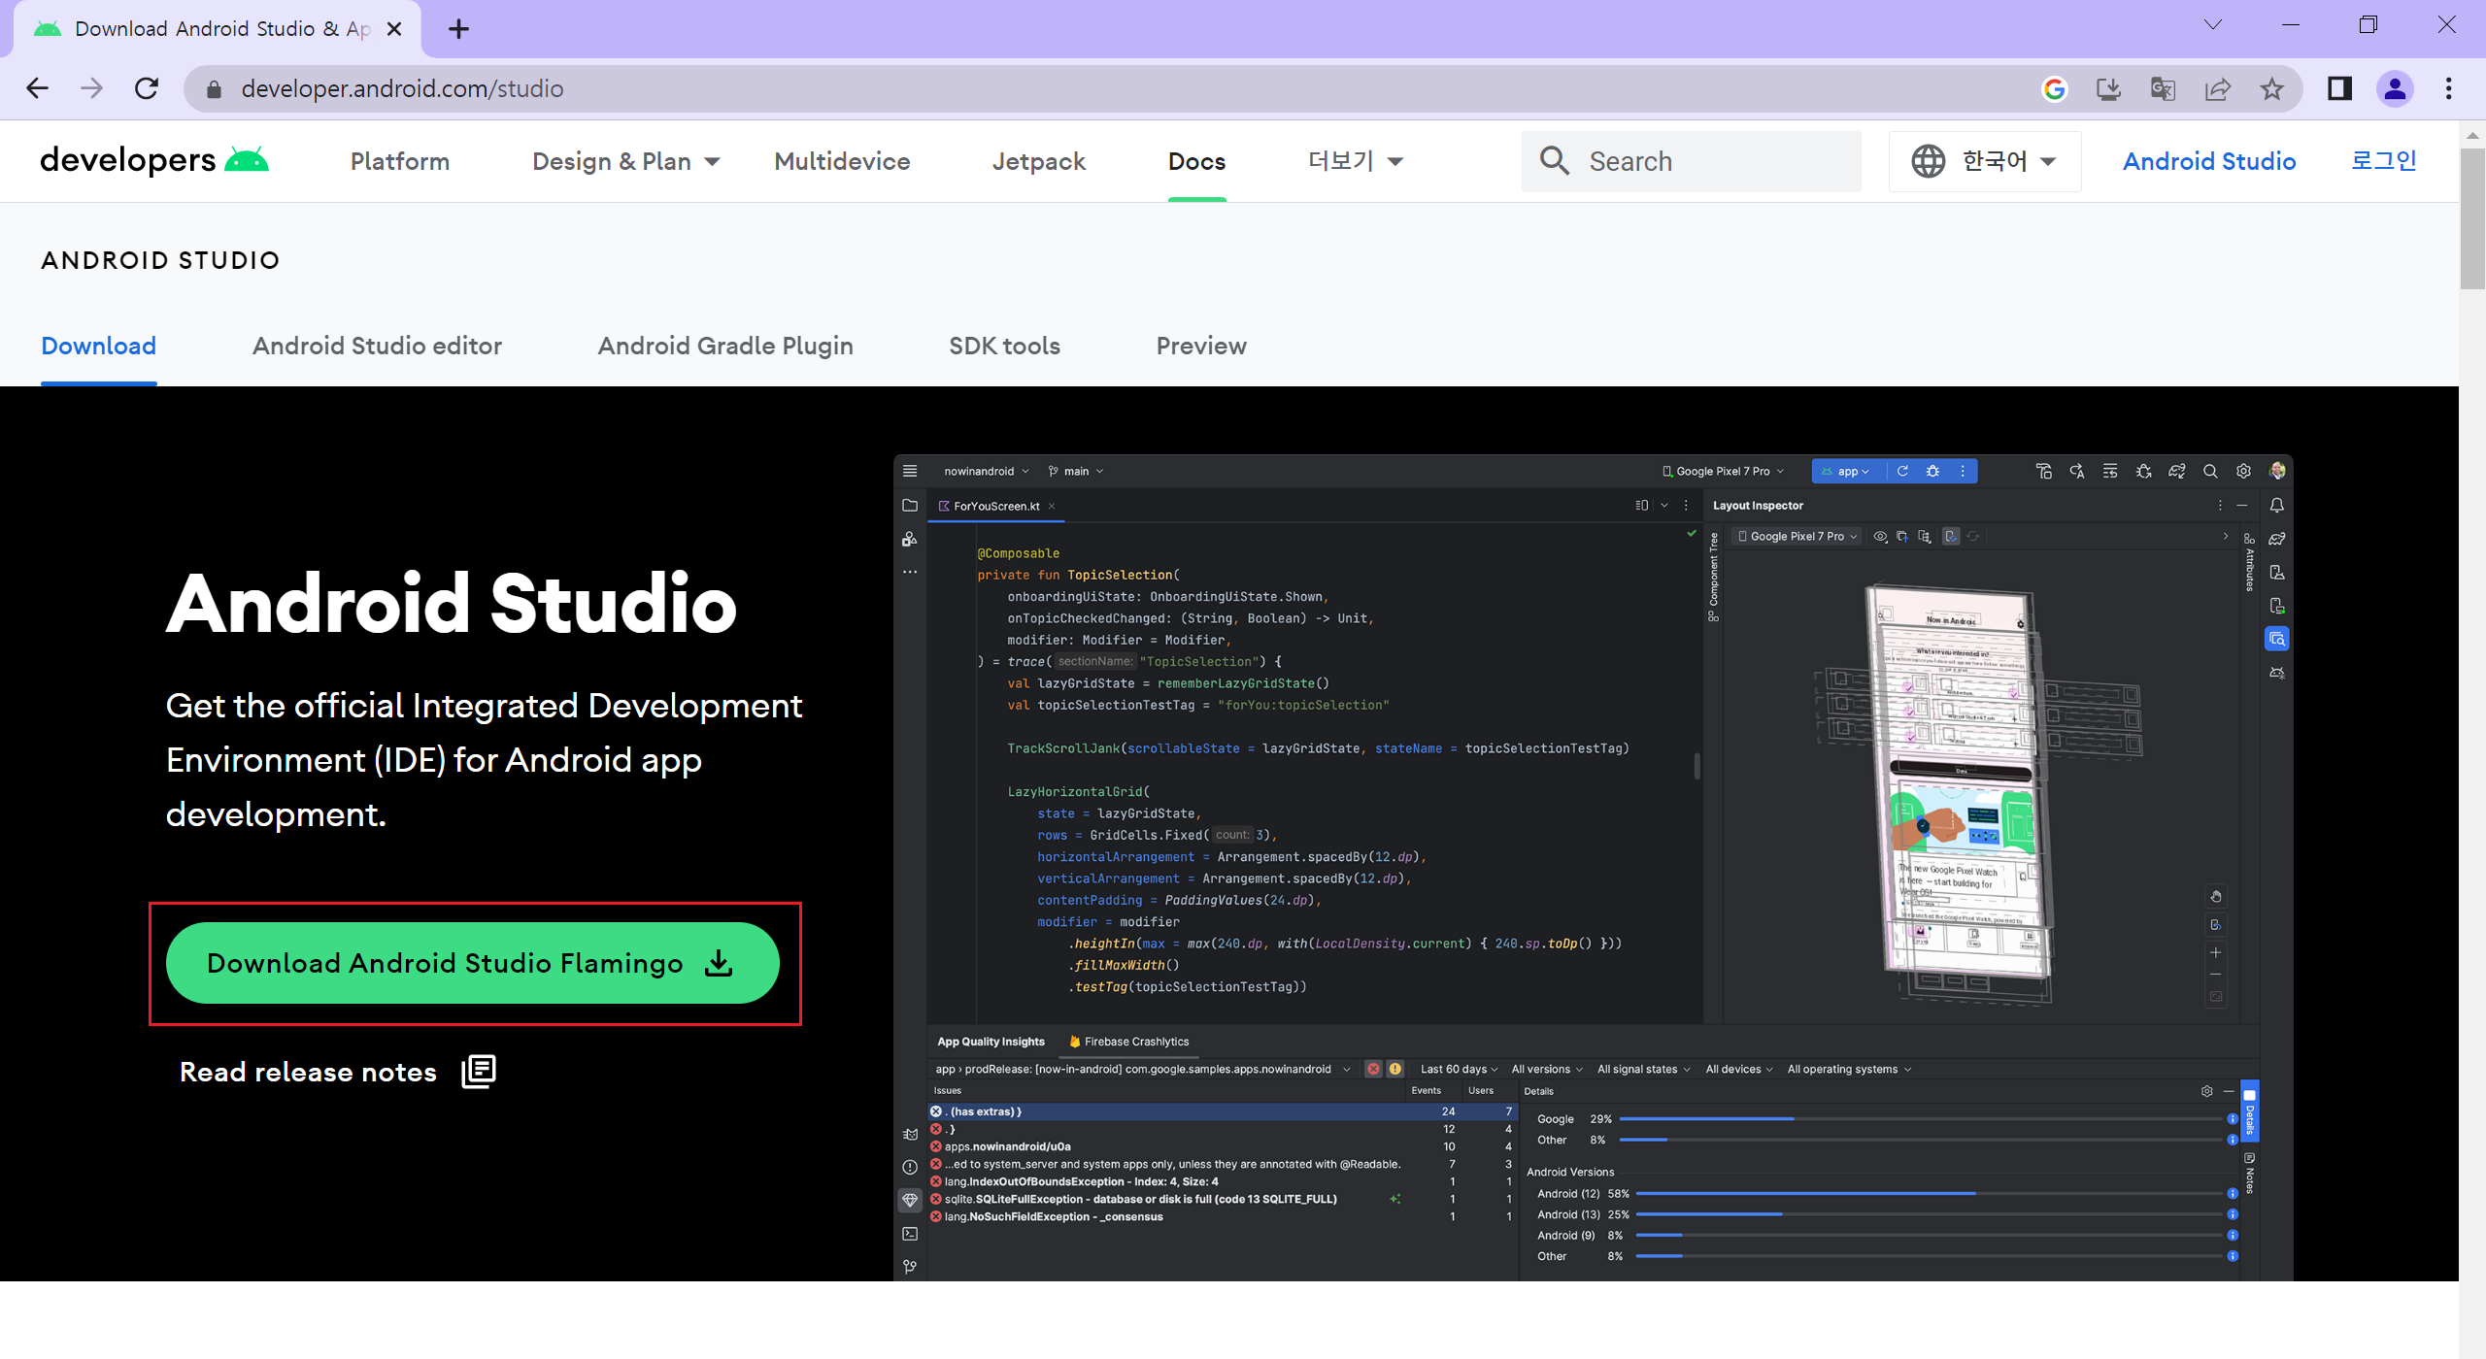Screen dimensions: 2486x1359
Task: Open Chrome three-dot menu
Action: pyautogui.click(x=2448, y=89)
